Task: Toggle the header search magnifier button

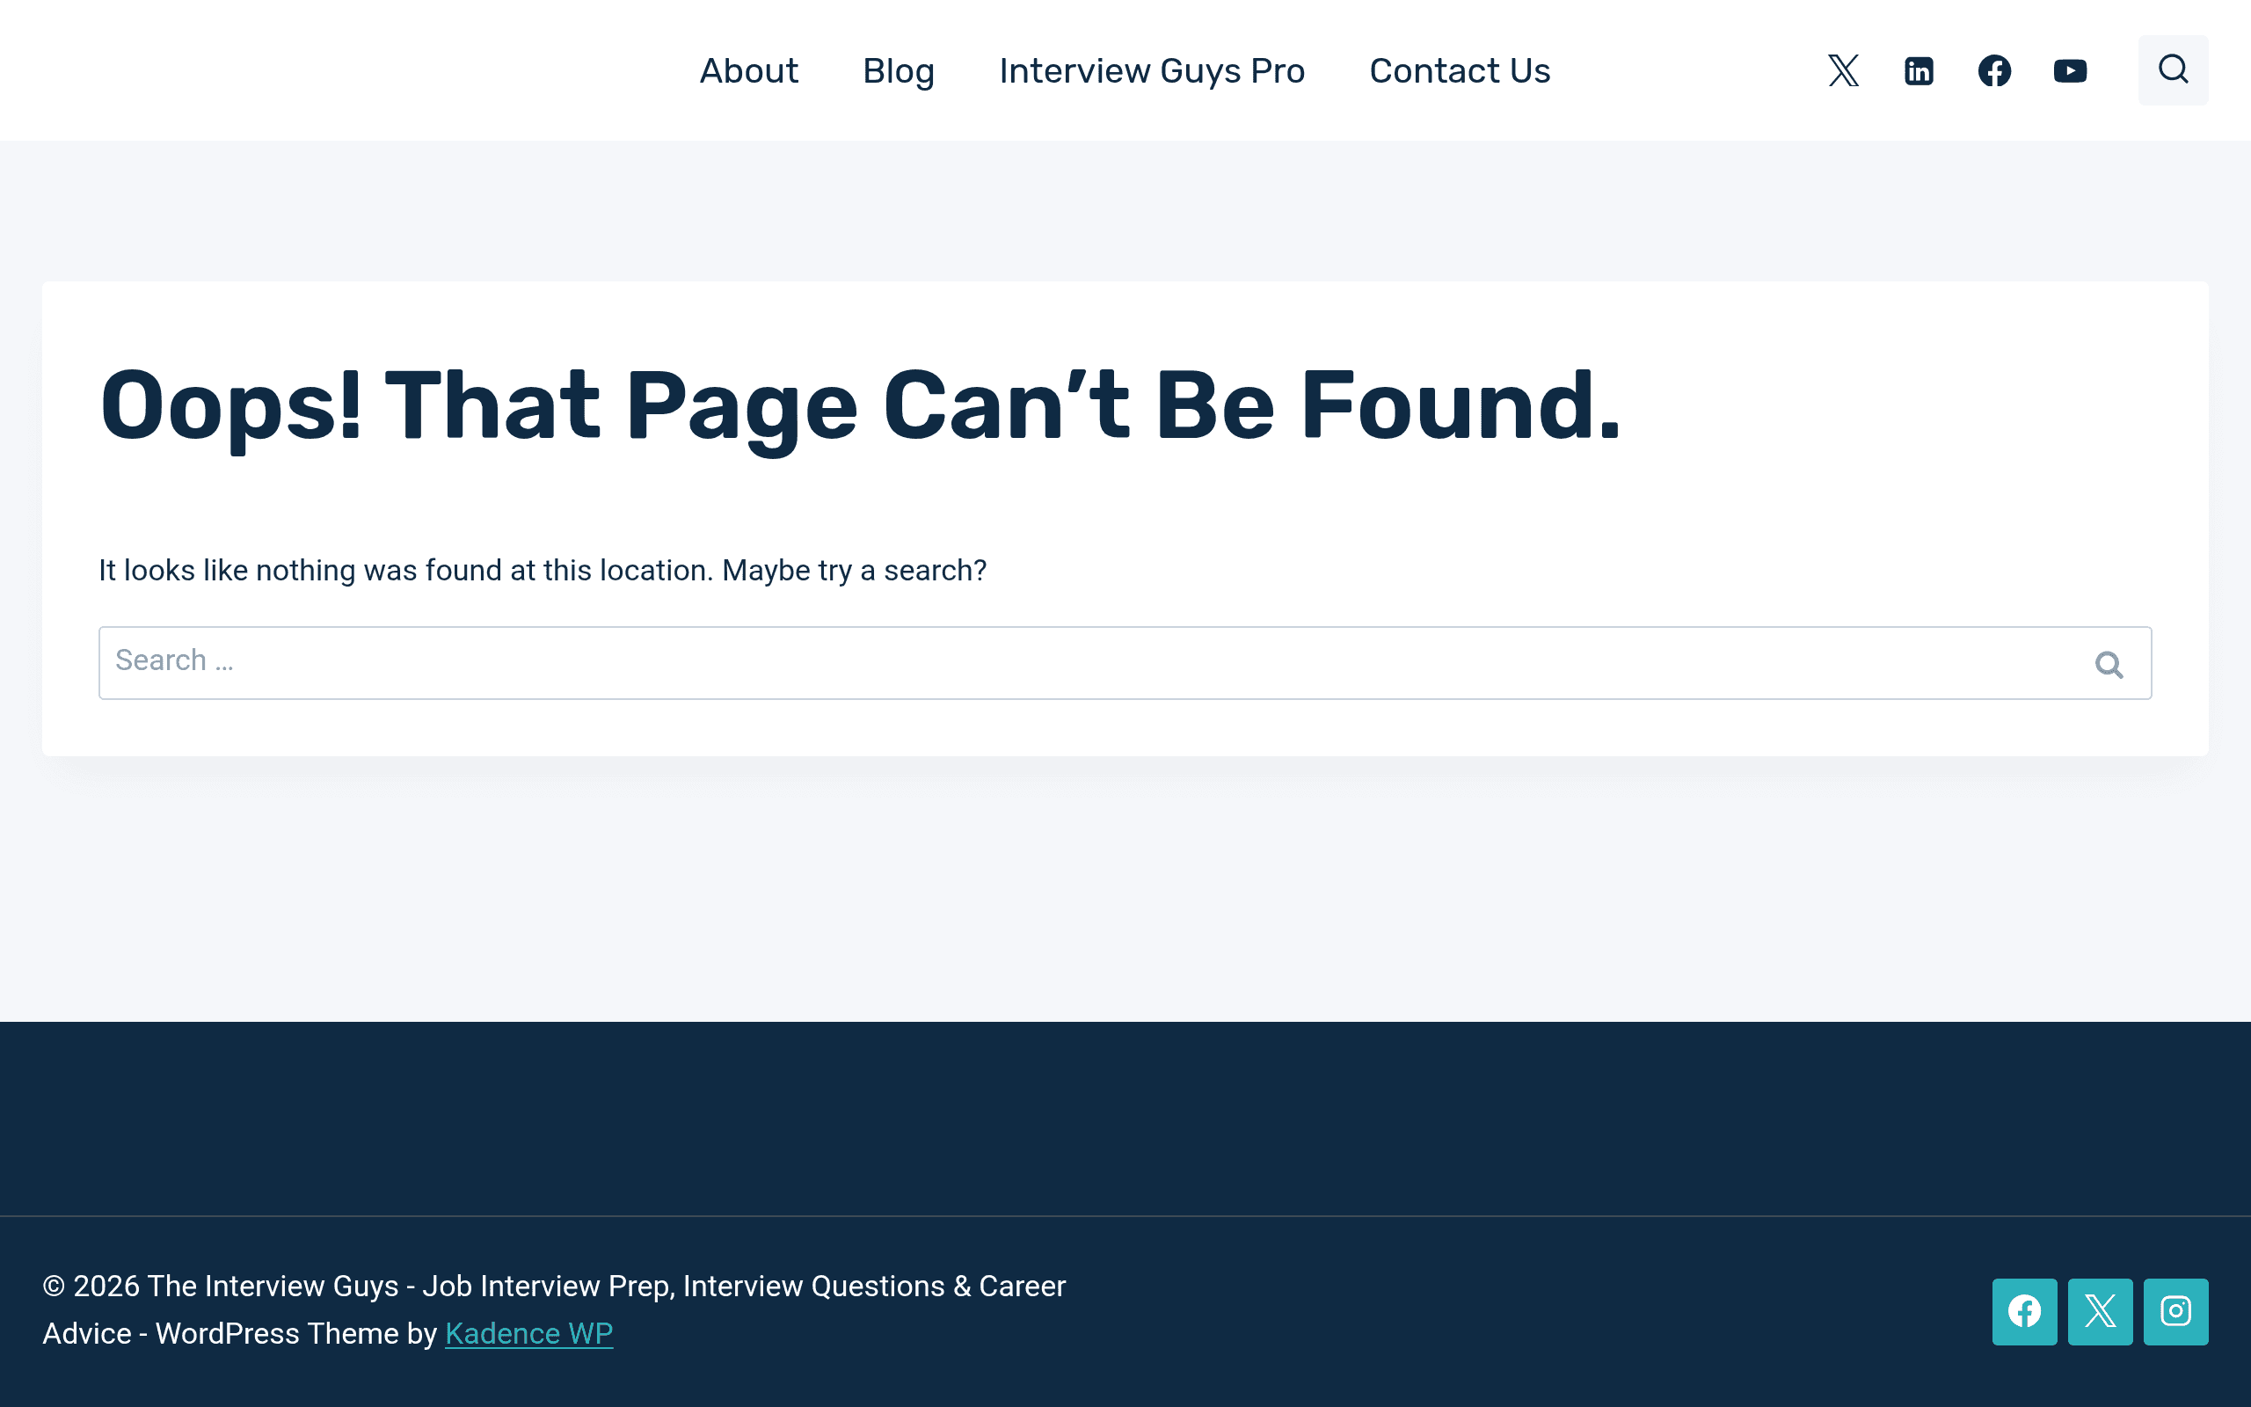Action: (2173, 69)
